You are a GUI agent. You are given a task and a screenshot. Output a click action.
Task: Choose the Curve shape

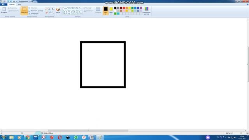coord(67,8)
